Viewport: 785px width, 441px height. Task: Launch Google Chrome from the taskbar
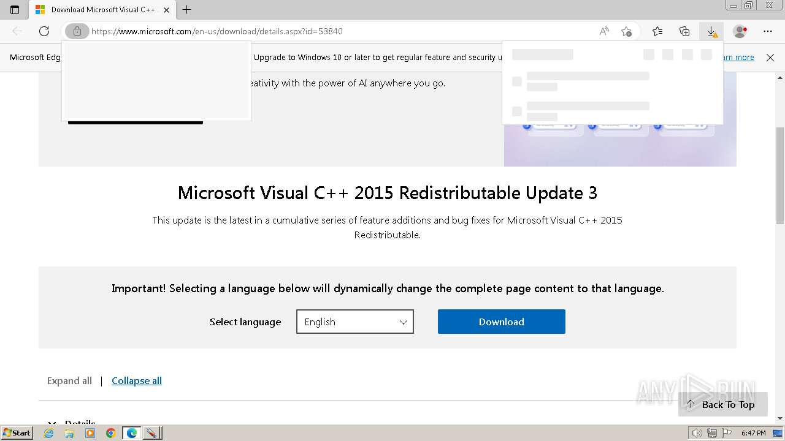tap(111, 433)
